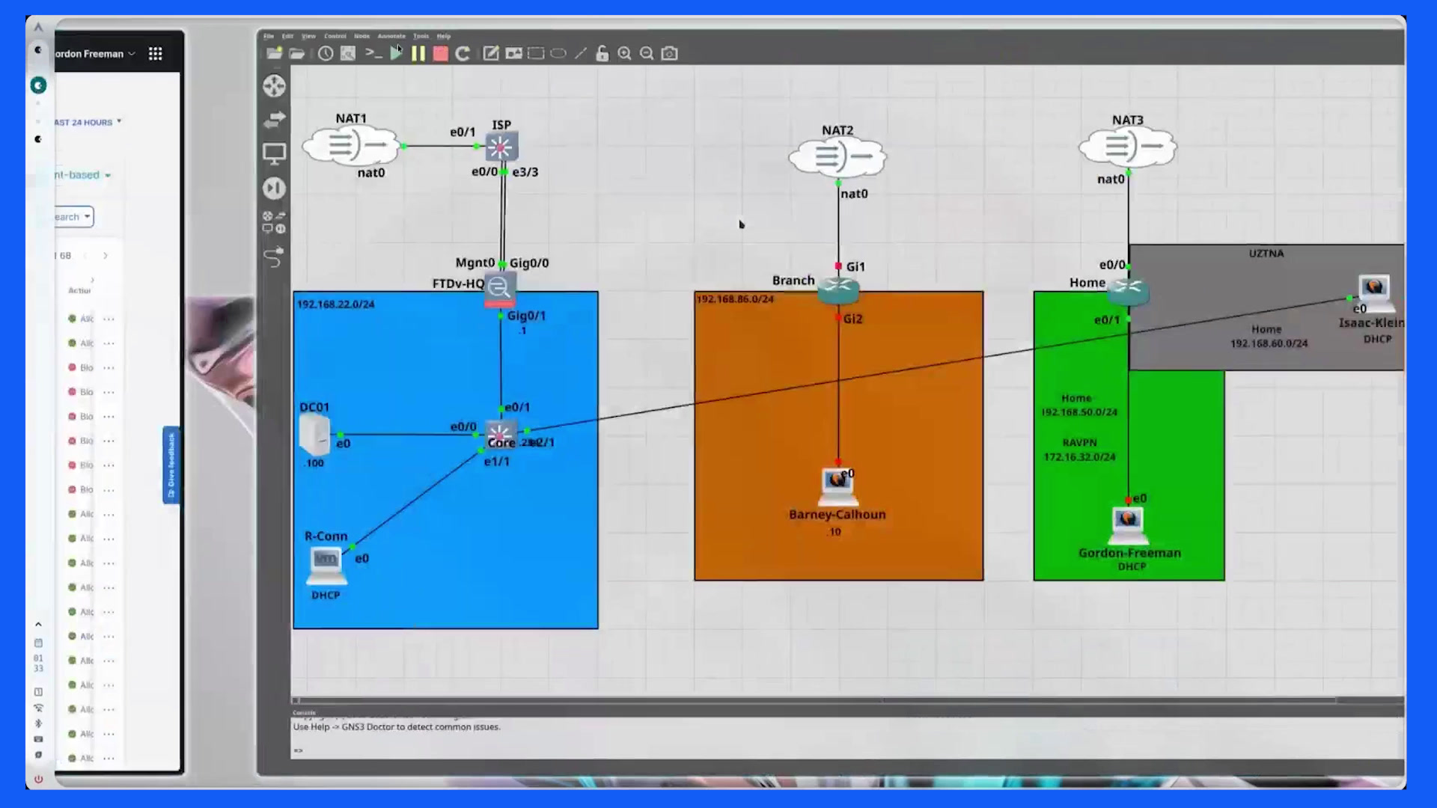1437x808 pixels.
Task: Open the Tools menu
Action: (421, 36)
